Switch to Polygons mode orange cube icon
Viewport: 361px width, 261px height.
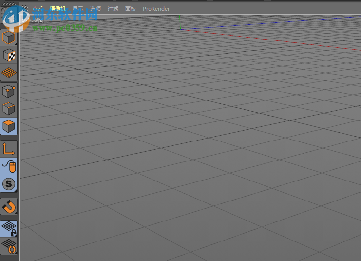click(x=9, y=126)
